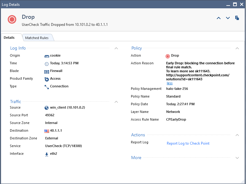
Task: Copy the log details using copy icon
Action: pos(237,18)
